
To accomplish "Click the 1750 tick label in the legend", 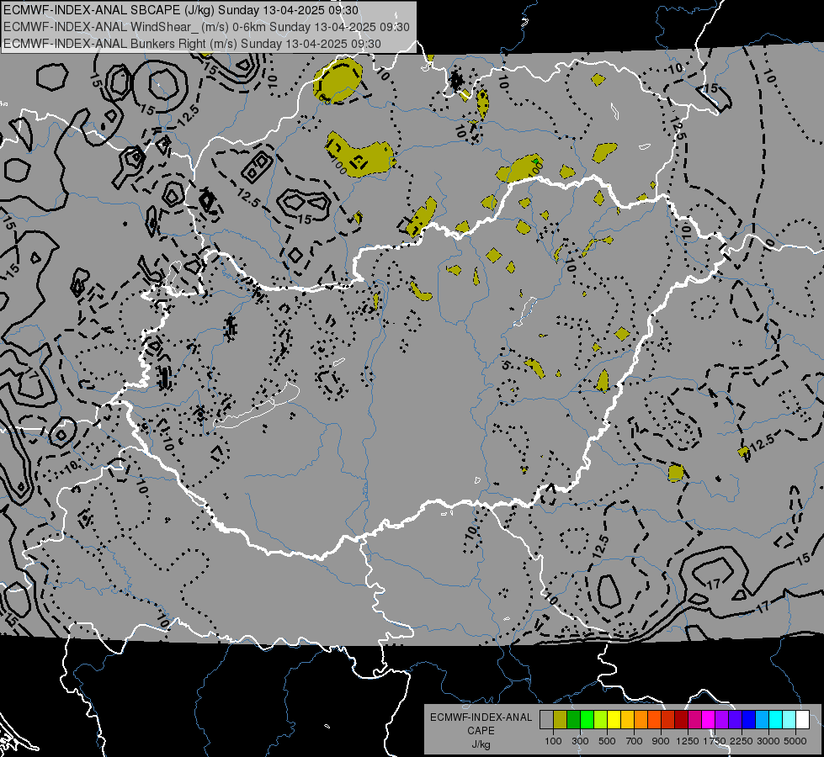I will tap(715, 741).
